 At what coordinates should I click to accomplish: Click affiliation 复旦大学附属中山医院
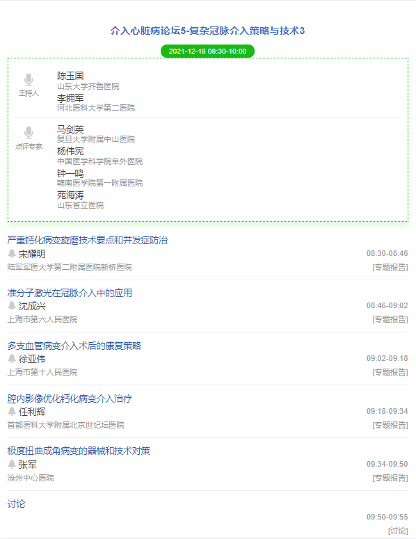[x=96, y=139]
